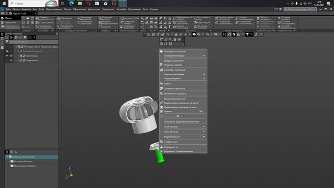The width and height of the screenshot is (334, 188).
Task: Choose Hide from the context menu
Action: 183,84
